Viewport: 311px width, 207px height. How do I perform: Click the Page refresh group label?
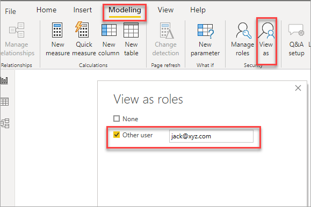click(x=165, y=65)
